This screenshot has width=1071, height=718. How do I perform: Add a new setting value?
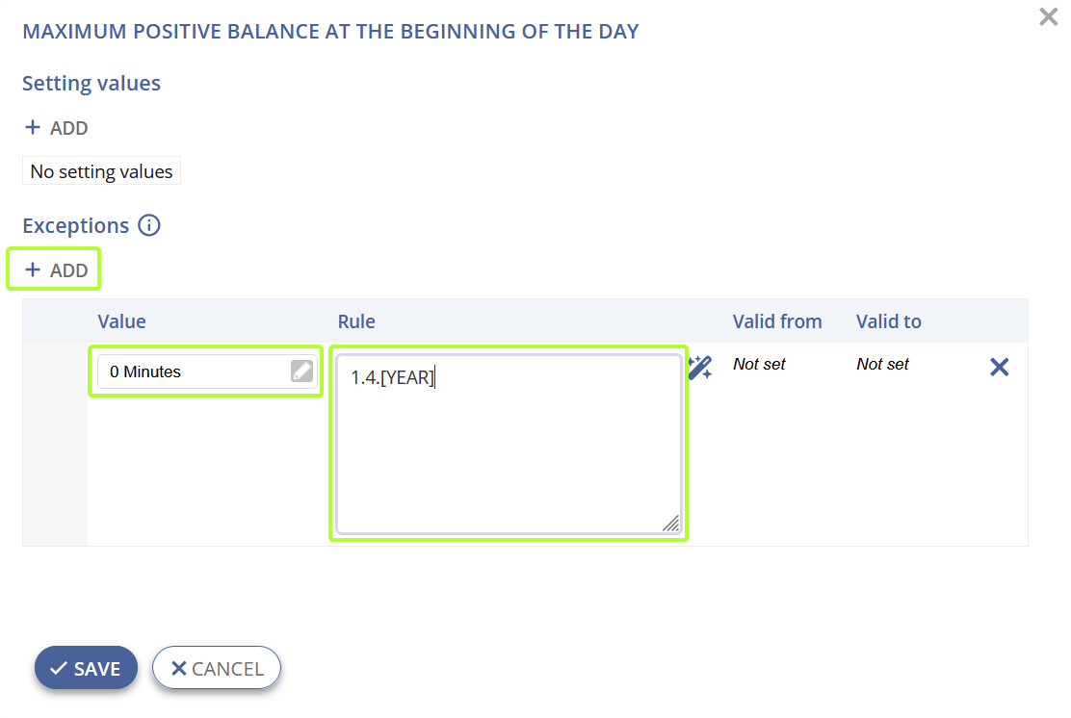(x=56, y=128)
